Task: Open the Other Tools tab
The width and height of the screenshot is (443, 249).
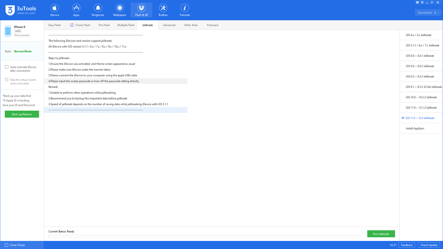Action: pyautogui.click(x=191, y=25)
